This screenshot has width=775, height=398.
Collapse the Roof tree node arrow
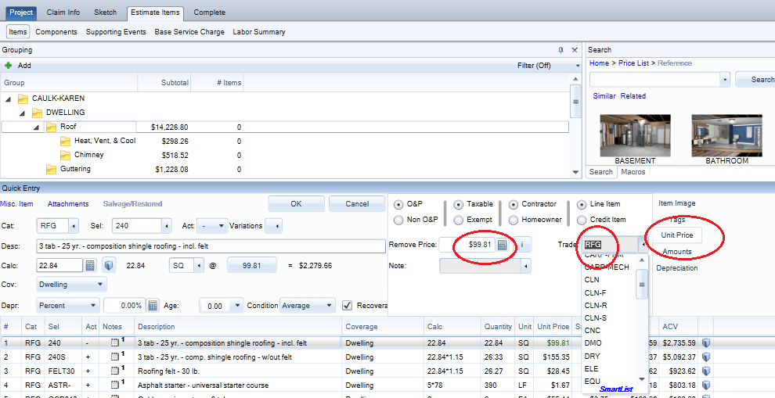(37, 127)
